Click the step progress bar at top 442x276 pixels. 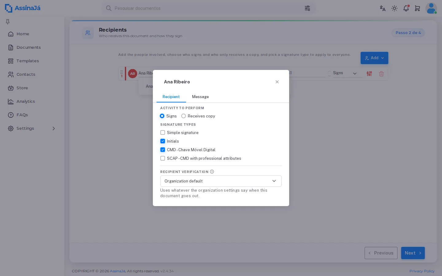(253, 21)
